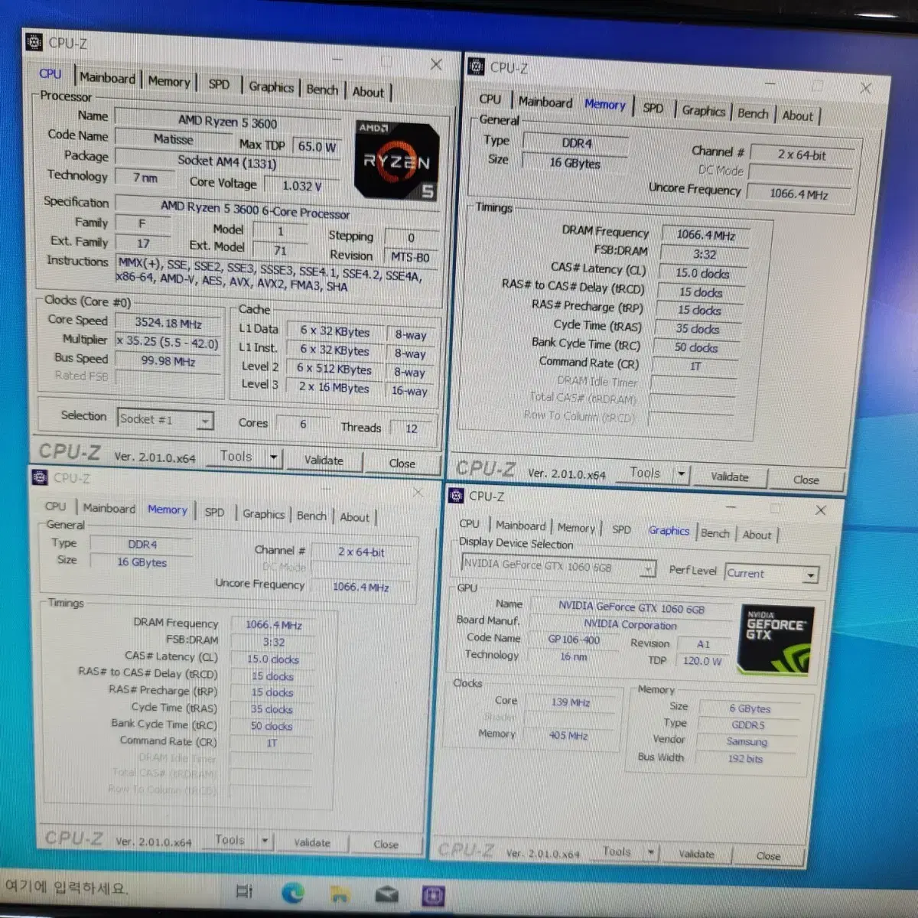
Task: Click the CPU-Z icon in the title bar
Action: tap(34, 42)
